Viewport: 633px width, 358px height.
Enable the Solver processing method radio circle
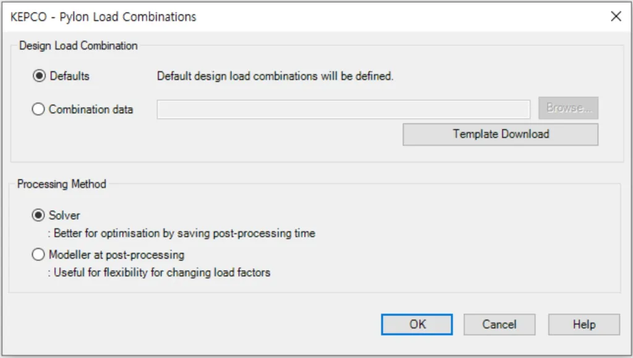39,215
